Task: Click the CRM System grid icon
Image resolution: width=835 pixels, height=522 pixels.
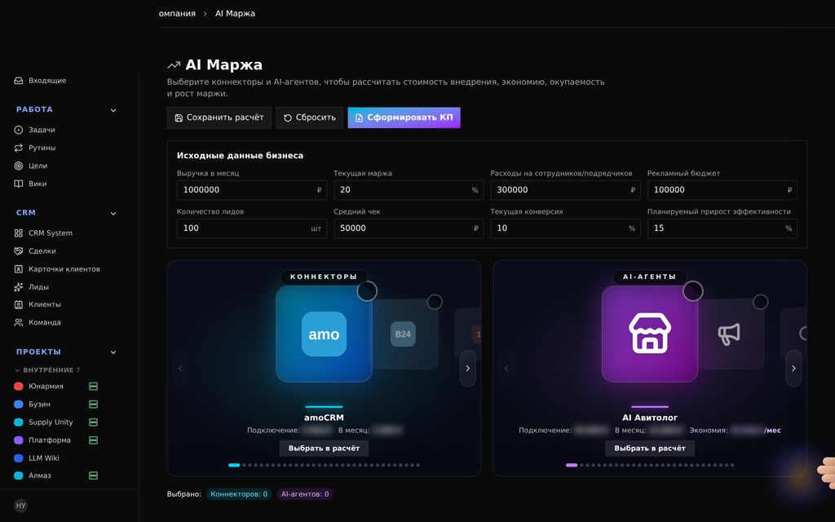Action: click(x=19, y=233)
